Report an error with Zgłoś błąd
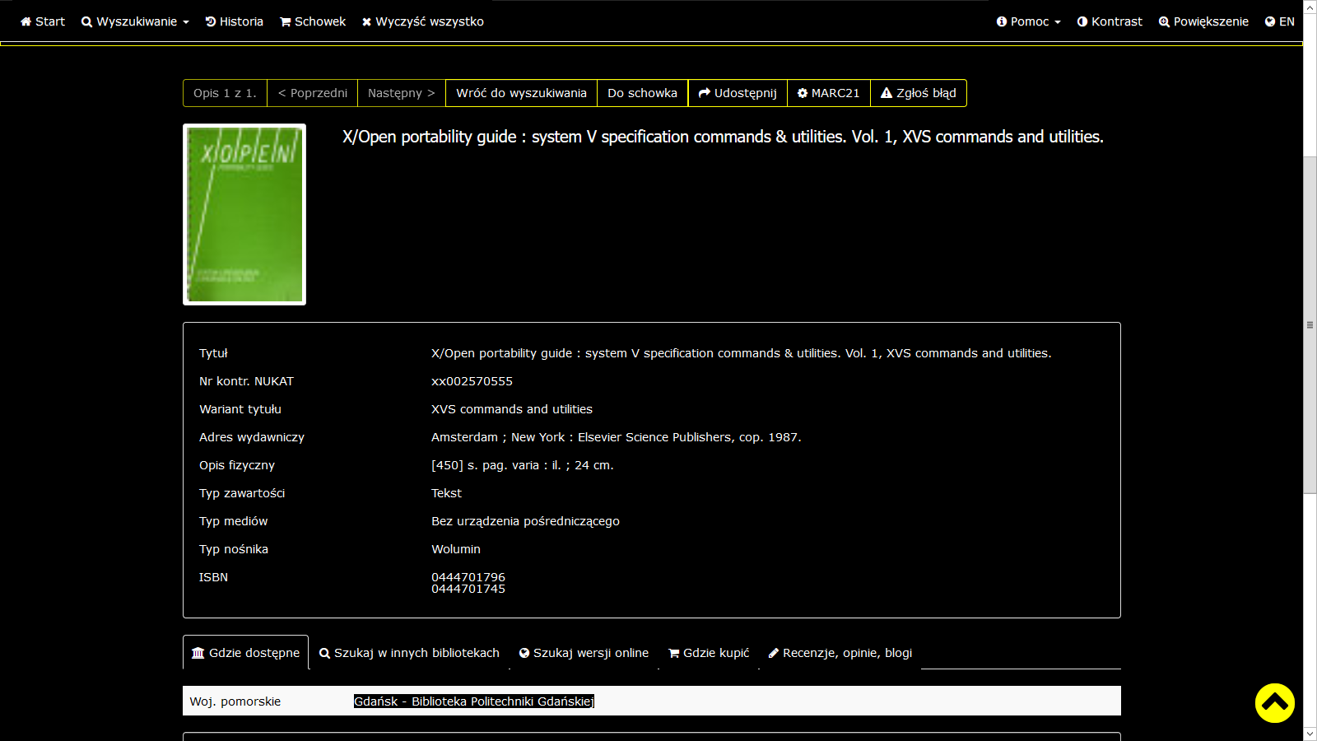Screen dimensions: 1317x741 tap(918, 93)
